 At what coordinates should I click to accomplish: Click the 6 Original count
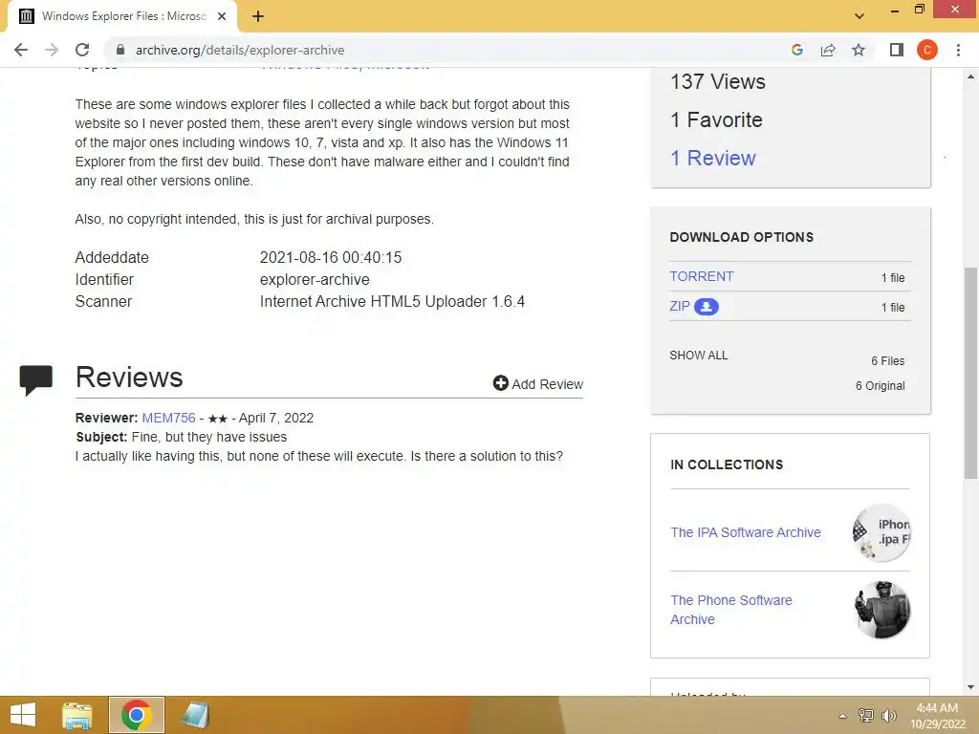click(x=880, y=386)
